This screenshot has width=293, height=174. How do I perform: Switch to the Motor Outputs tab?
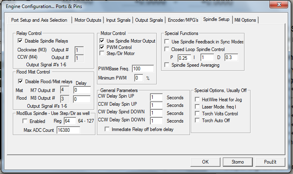88,20
